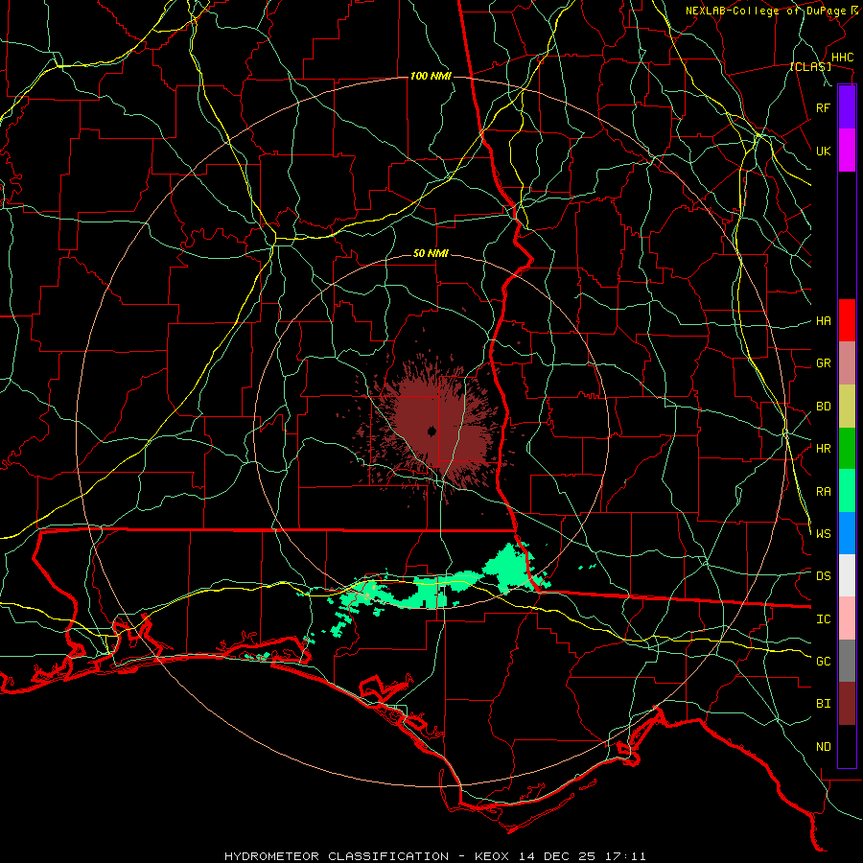
Task: Click the [CLAS] units label
Action: pos(810,67)
